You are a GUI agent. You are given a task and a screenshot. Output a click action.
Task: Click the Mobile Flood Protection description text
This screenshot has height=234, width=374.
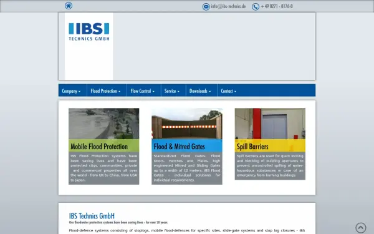coord(103,168)
